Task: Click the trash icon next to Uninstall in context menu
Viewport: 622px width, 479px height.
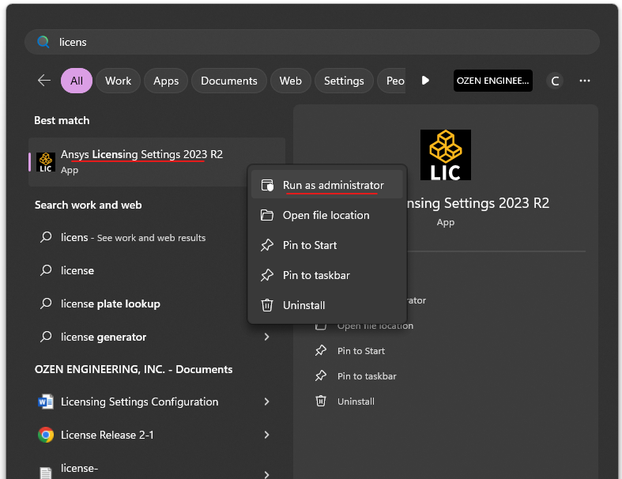Action: 267,305
